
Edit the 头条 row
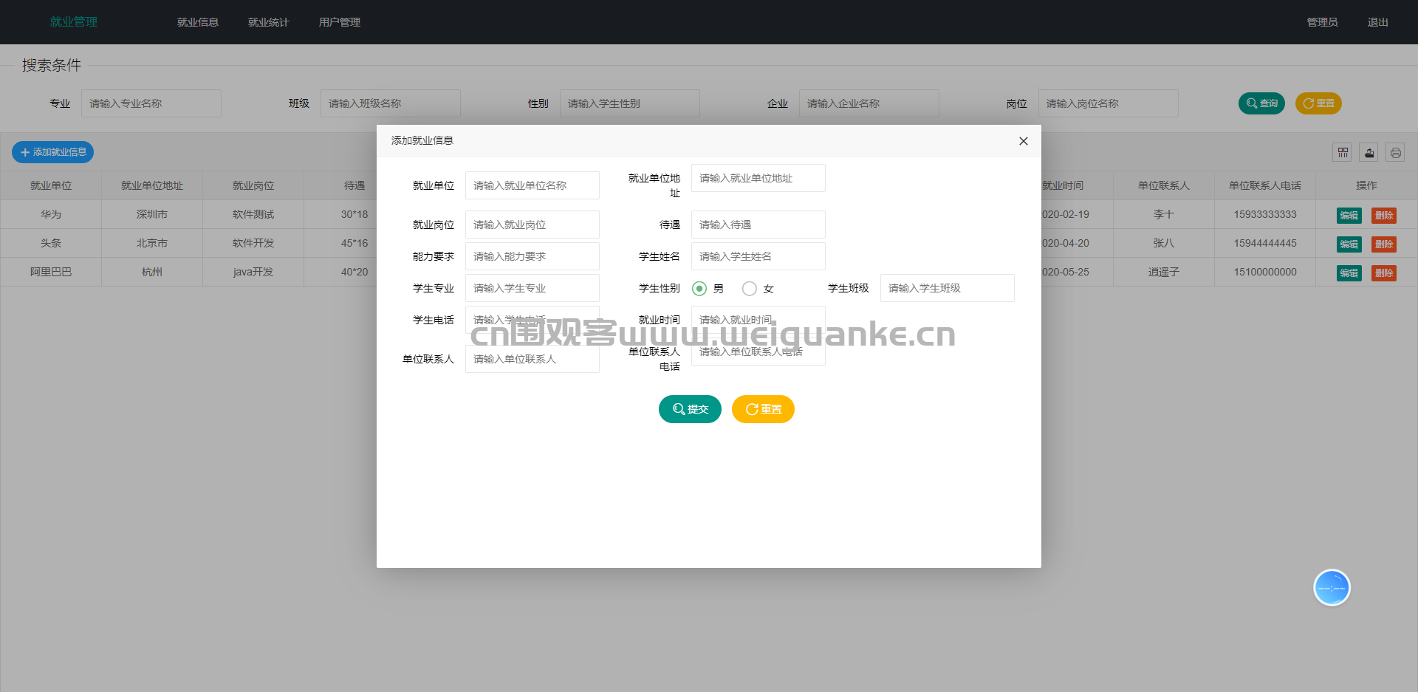(x=1349, y=244)
